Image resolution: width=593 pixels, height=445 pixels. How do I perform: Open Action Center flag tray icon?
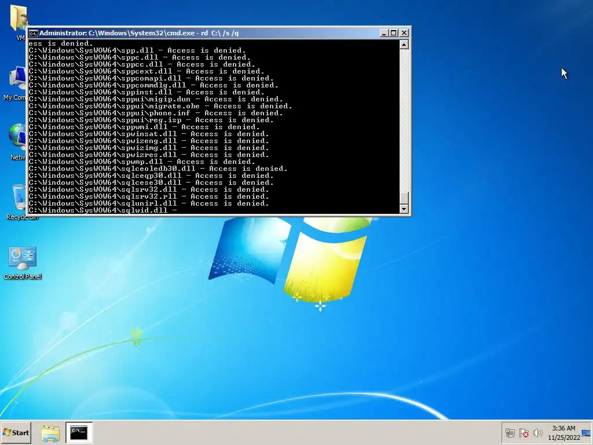524,433
